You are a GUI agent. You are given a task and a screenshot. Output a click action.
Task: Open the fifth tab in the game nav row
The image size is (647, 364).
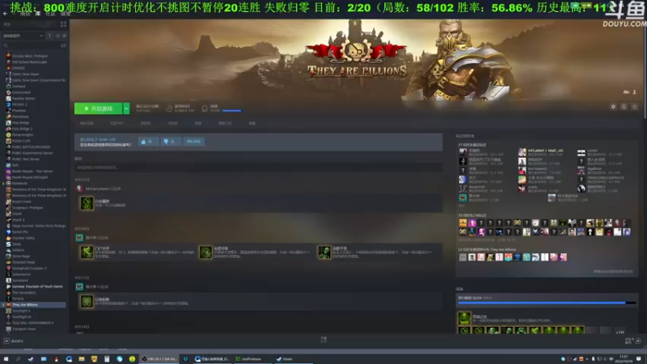(198, 124)
